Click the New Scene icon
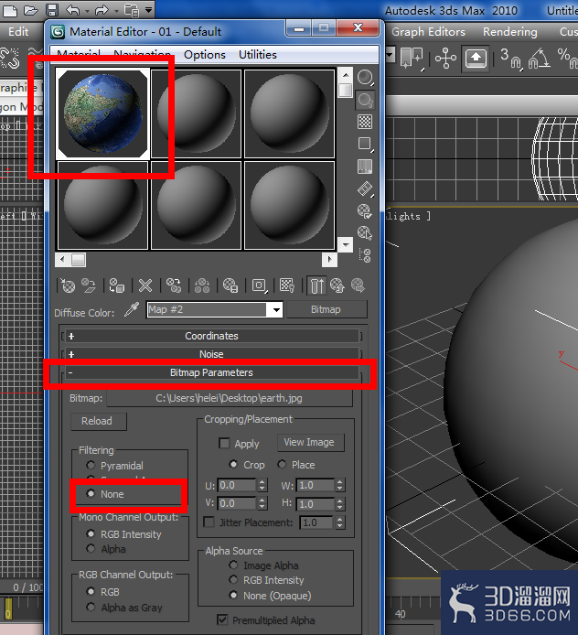 (x=10, y=10)
